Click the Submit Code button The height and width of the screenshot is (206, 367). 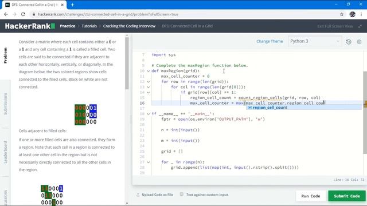[346, 196]
